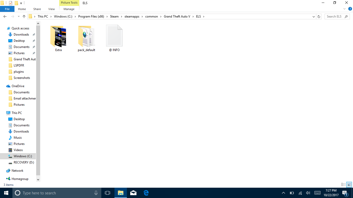Open Screenshots folder in navigation pane

pos(22,78)
